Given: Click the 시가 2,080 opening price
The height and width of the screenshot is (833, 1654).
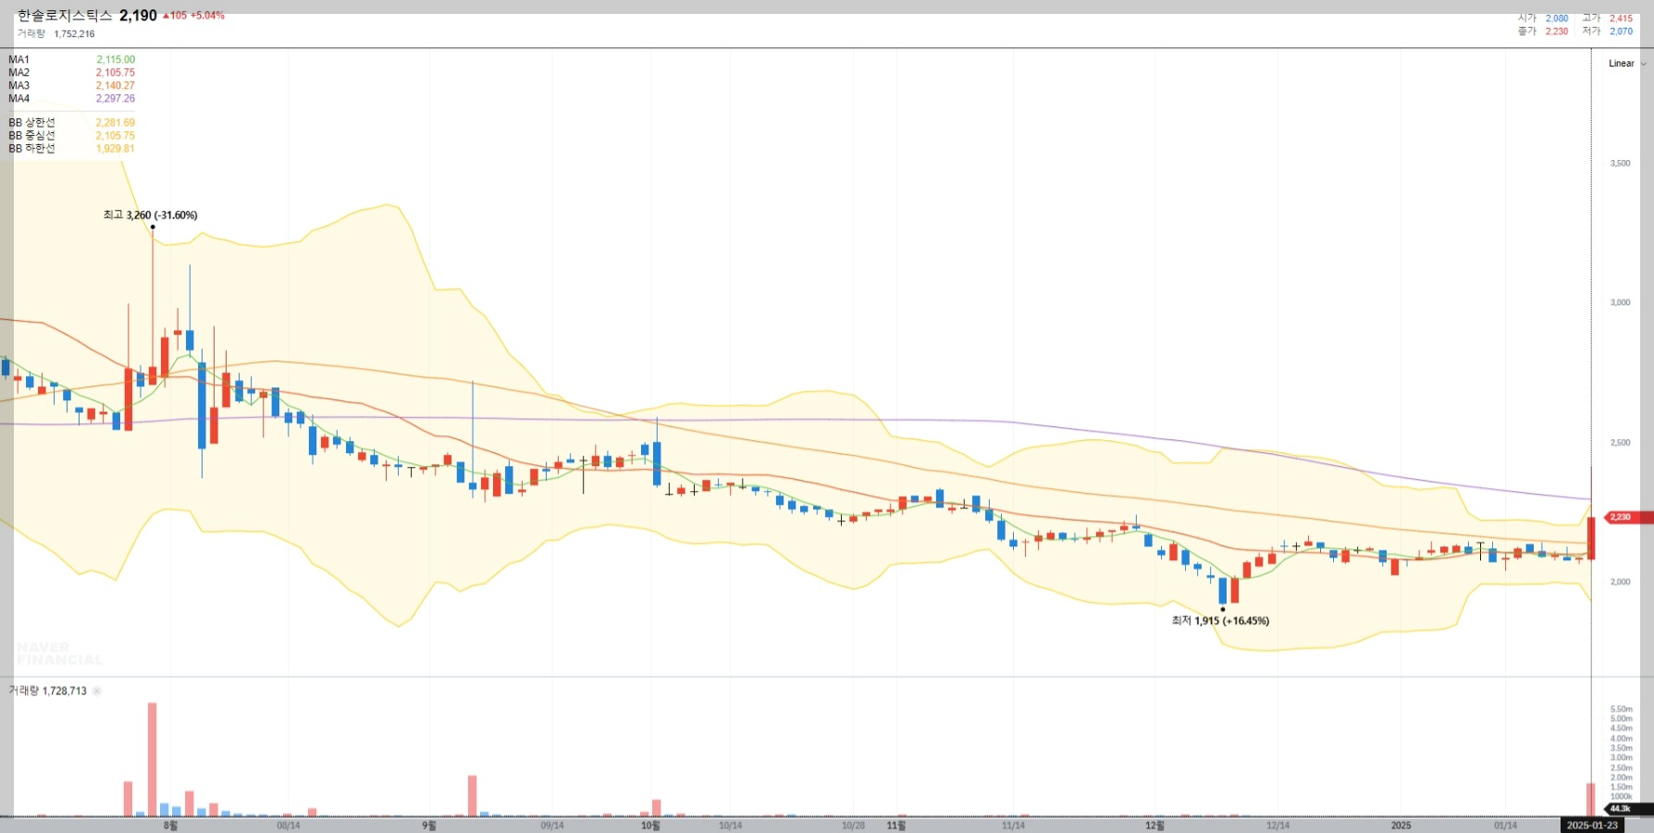Looking at the screenshot, I should pyautogui.click(x=1543, y=18).
